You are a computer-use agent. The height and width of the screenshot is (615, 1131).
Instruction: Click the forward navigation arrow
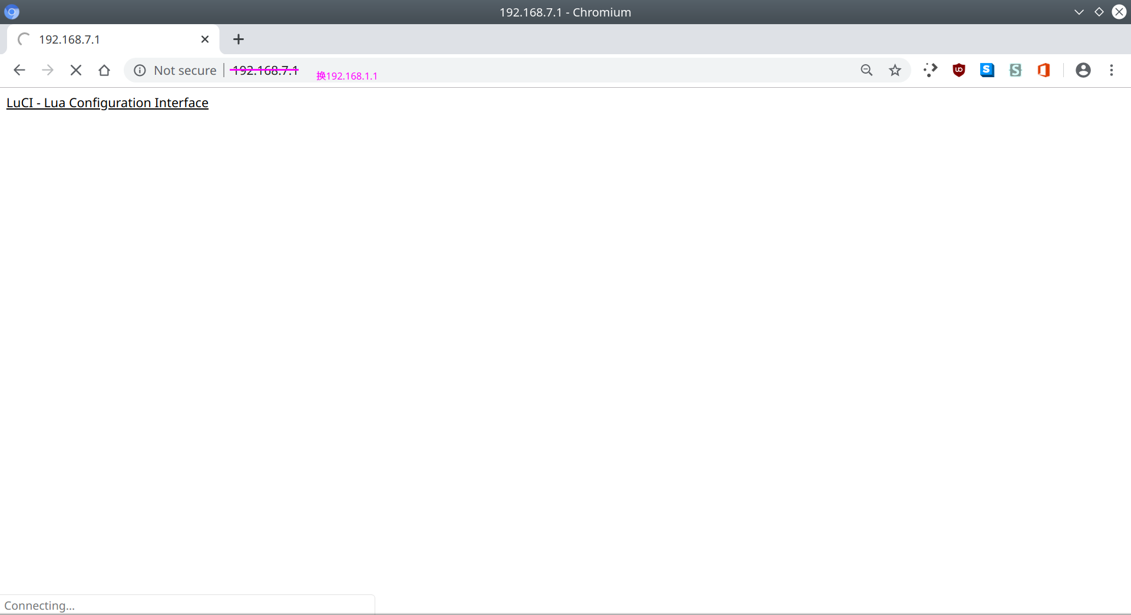pyautogui.click(x=48, y=71)
